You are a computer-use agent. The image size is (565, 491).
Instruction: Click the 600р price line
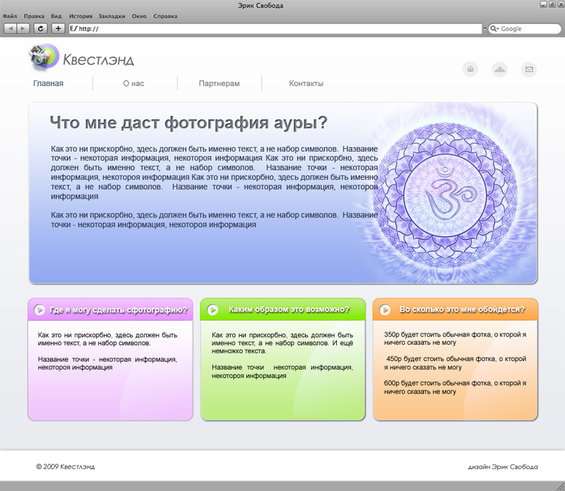(455, 387)
